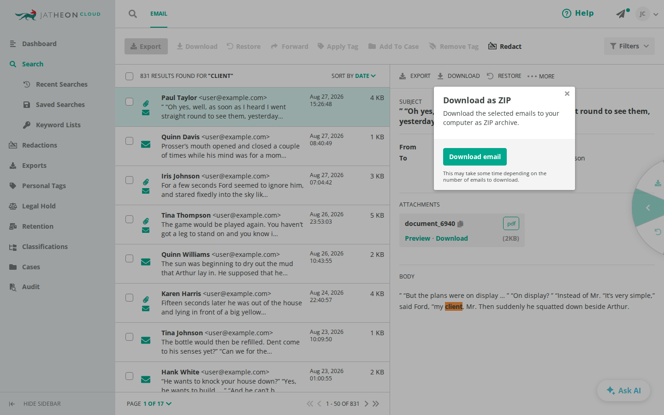Open Dashboard in the sidebar
Image resolution: width=664 pixels, height=415 pixels.
[x=39, y=44]
